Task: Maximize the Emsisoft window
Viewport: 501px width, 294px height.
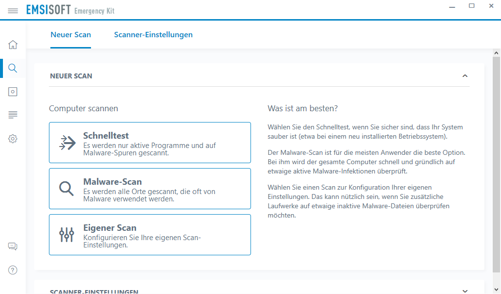Action: [x=472, y=6]
